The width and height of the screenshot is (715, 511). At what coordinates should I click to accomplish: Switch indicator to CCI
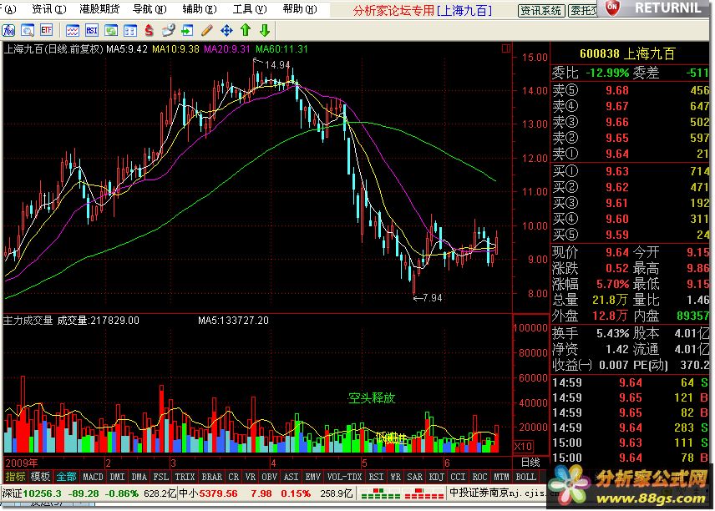458,477
